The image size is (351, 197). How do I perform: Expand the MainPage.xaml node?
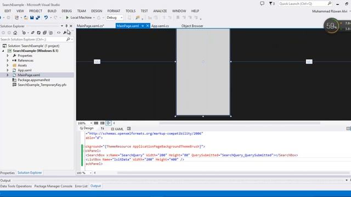[x=8, y=75]
